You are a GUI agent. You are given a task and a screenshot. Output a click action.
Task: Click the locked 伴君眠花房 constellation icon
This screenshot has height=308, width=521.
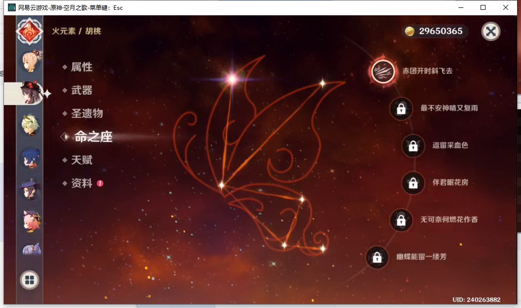[x=413, y=183]
